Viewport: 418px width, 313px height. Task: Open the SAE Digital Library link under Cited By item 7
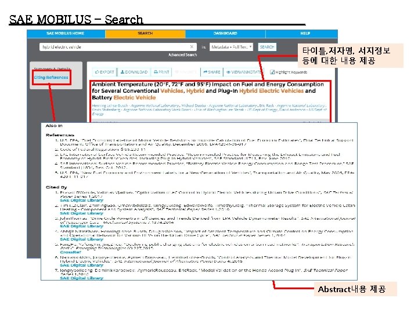click(82, 278)
